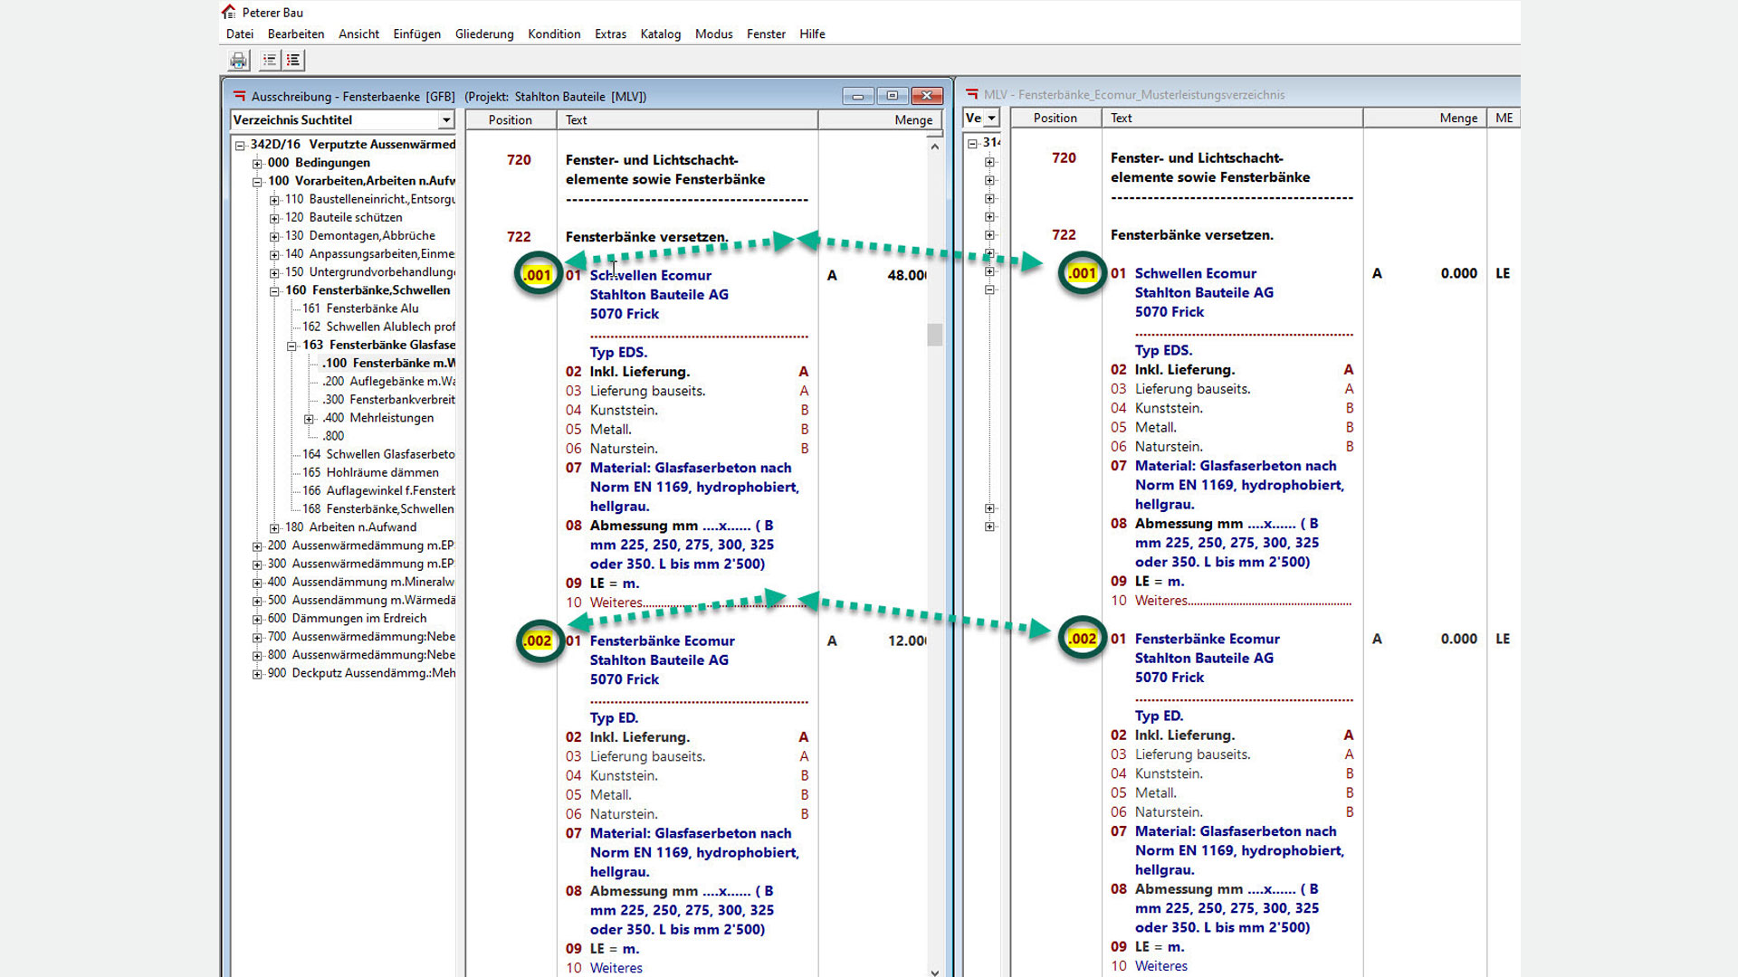Open the Kondition menu

tap(554, 33)
